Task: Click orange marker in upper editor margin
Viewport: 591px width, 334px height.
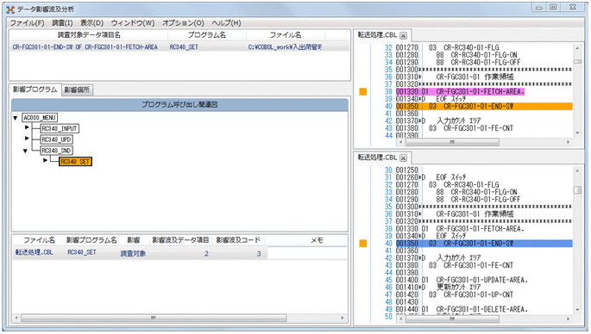Action: click(x=363, y=91)
